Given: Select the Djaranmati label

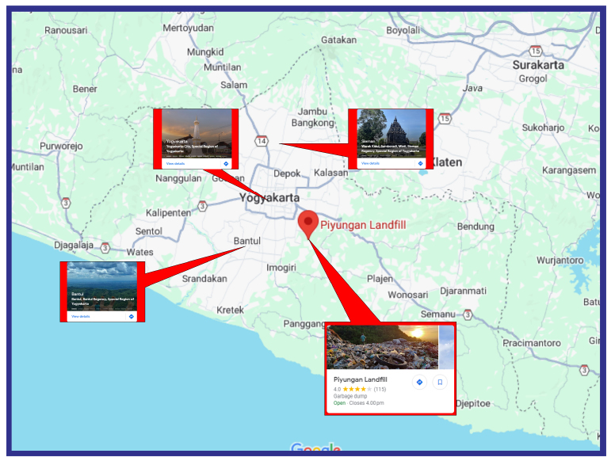Looking at the screenshot, I should click(463, 291).
